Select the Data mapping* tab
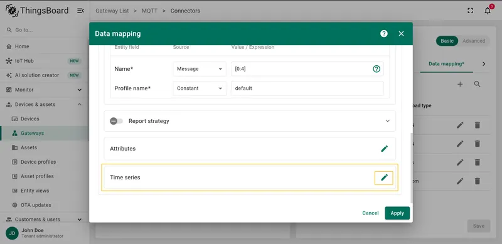502x244 pixels. point(446,64)
